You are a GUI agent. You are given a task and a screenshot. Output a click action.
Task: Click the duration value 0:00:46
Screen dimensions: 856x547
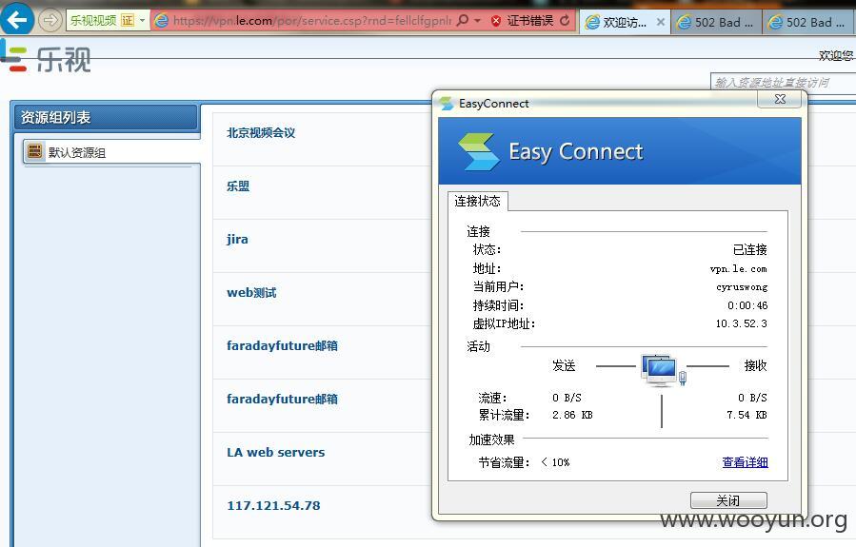pos(747,304)
